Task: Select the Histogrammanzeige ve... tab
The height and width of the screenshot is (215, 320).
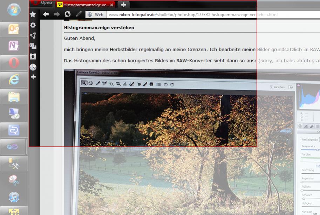Action: tap(86, 5)
